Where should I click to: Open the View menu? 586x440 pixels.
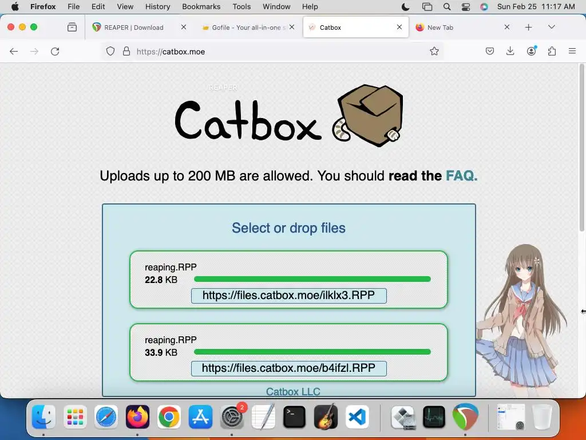click(125, 7)
